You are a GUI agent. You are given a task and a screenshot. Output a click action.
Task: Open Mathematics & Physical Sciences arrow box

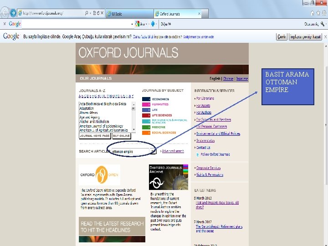tap(146, 121)
